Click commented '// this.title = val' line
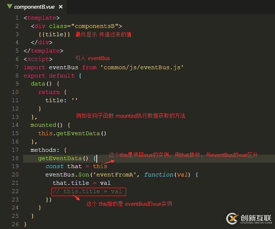Image resolution: width=275 pixels, height=229 pixels. (x=87, y=191)
